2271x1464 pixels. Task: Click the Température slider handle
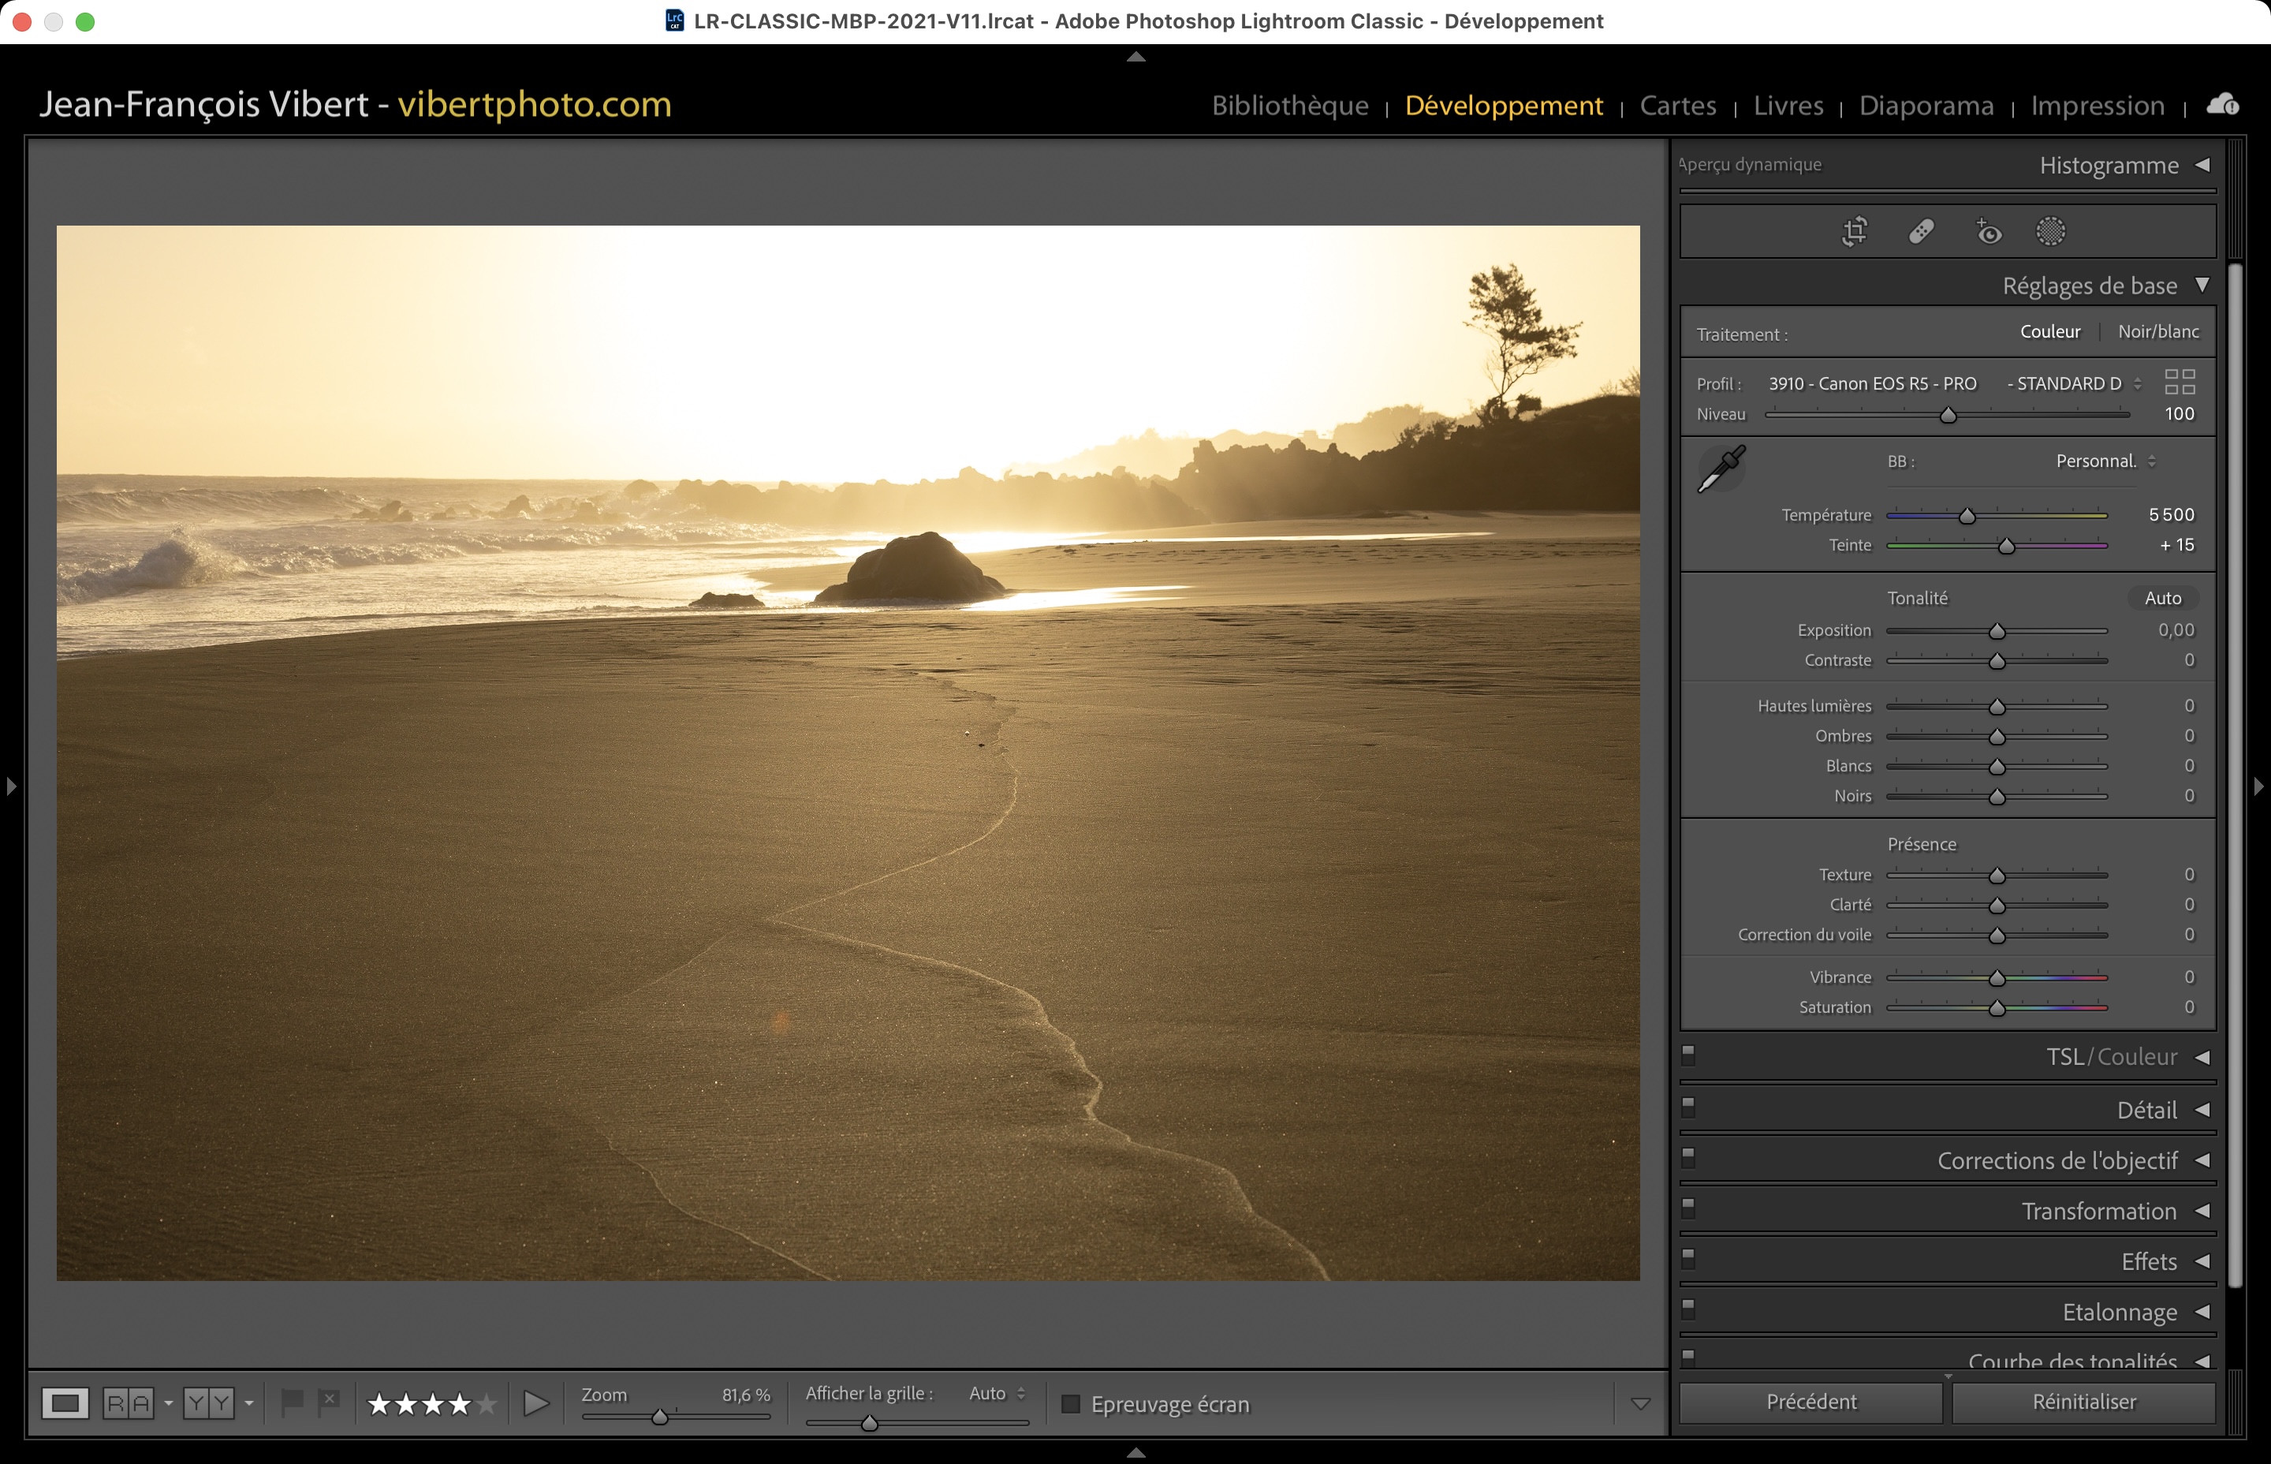(1967, 516)
